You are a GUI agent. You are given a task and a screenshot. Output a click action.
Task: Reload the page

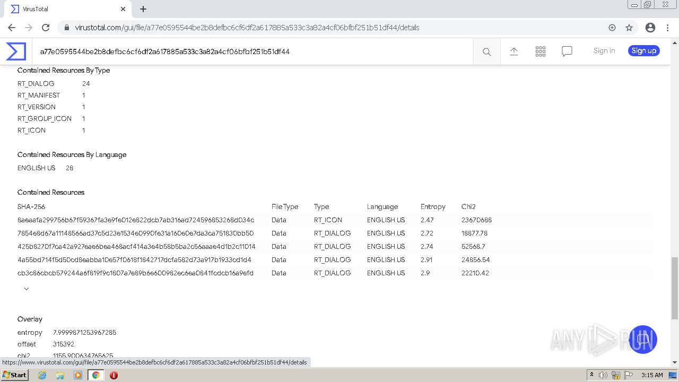(46, 28)
